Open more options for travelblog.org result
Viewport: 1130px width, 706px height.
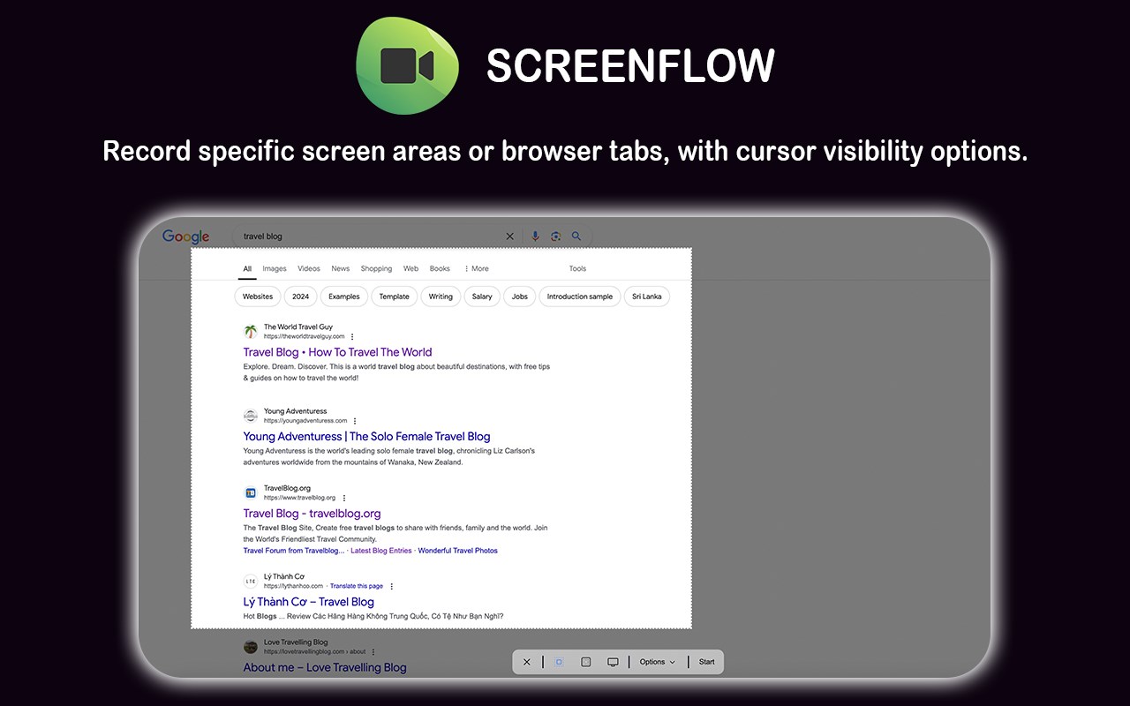tap(343, 498)
